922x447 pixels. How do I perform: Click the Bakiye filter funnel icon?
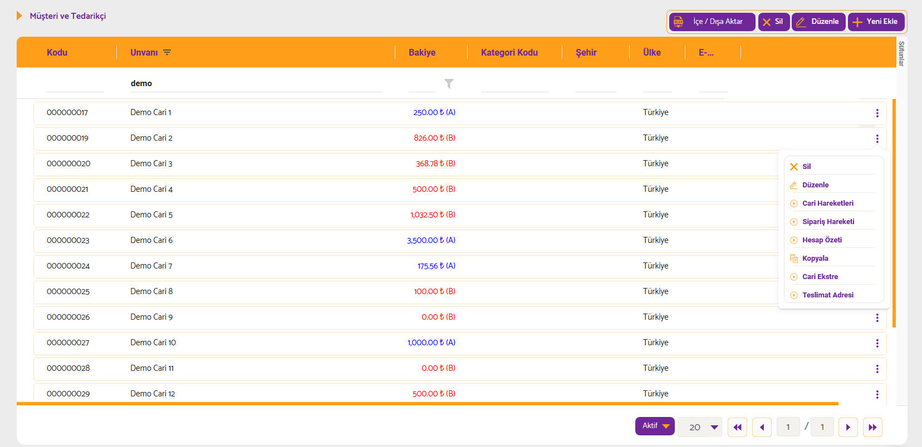click(449, 83)
